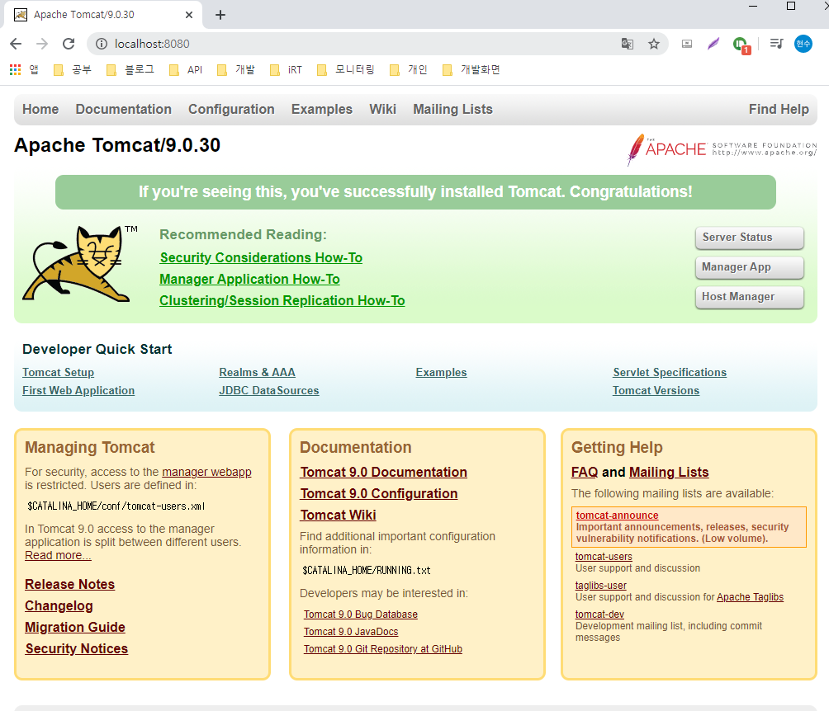The image size is (829, 711).
Task: Open the 개발화면 bookmark folder
Action: [x=471, y=70]
